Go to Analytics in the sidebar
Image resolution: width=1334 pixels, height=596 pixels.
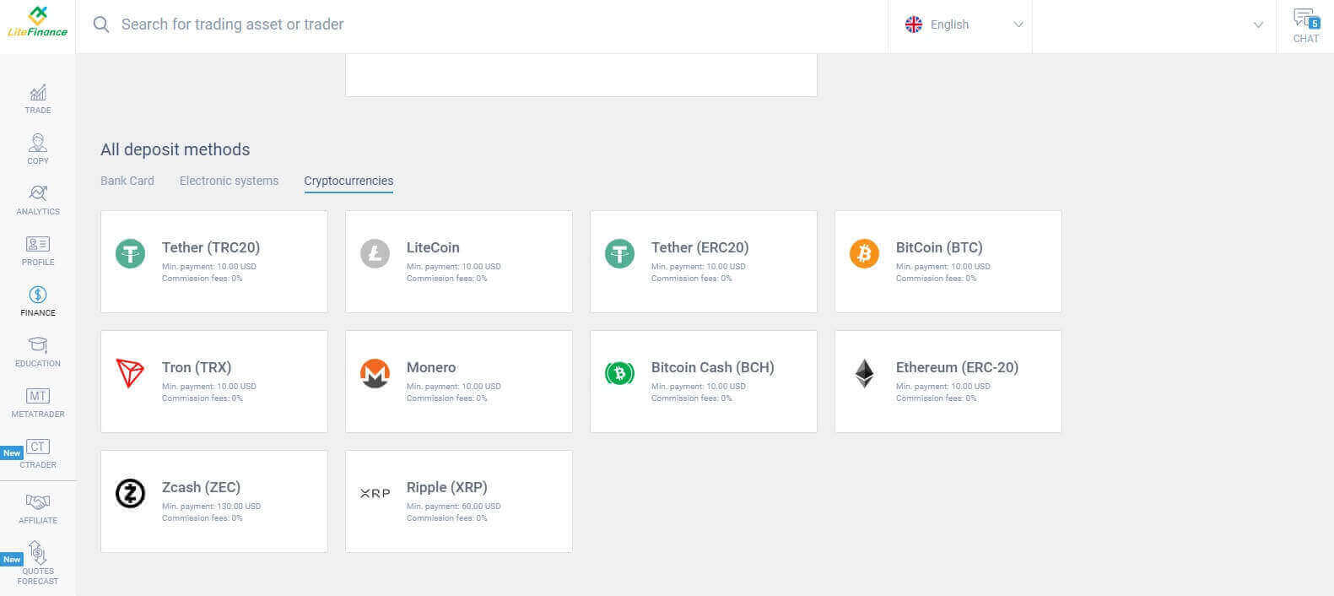[38, 195]
